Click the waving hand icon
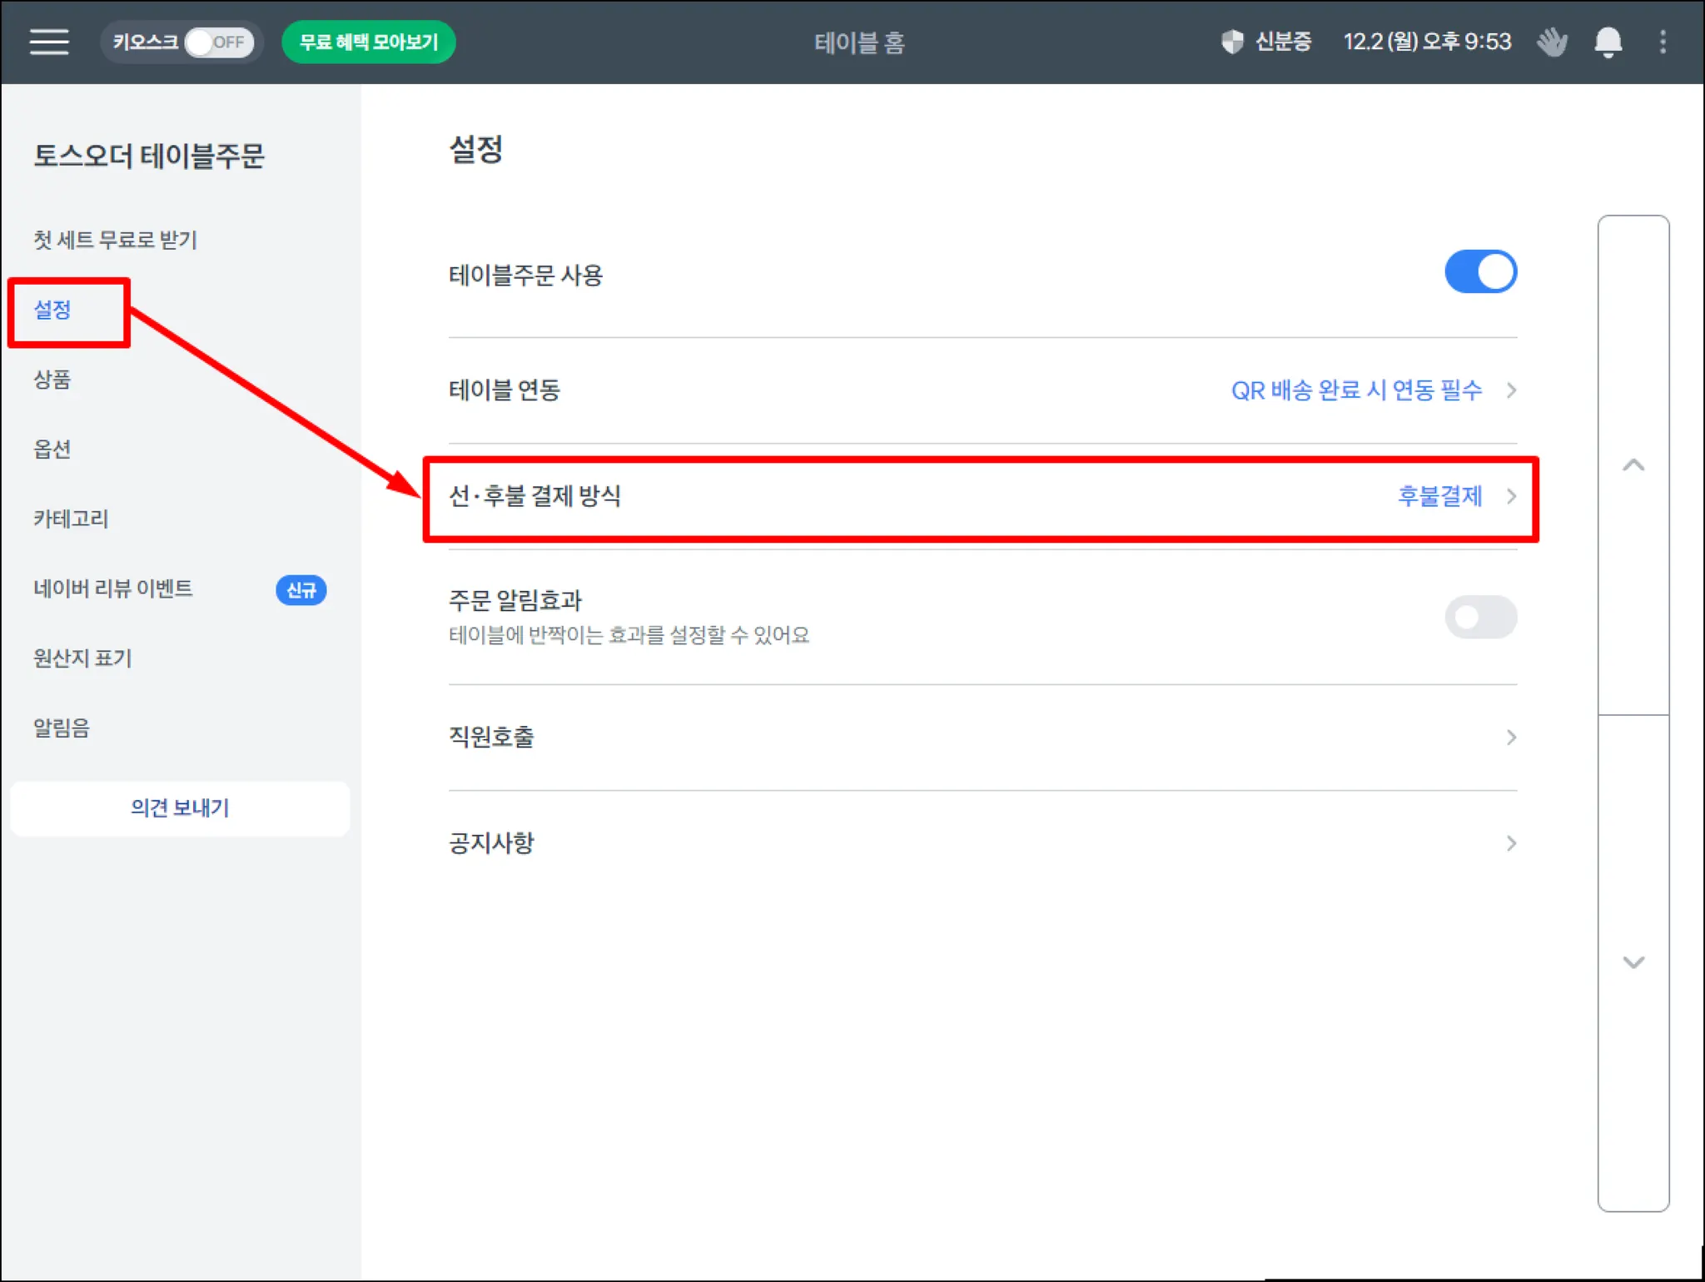Viewport: 1705px width, 1282px height. [1551, 42]
